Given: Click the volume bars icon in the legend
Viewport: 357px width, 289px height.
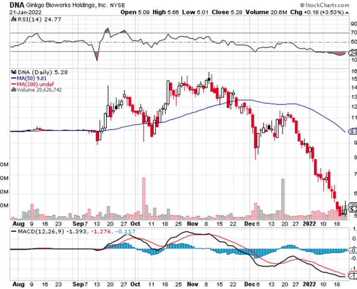Looking at the screenshot, I should pos(14,90).
